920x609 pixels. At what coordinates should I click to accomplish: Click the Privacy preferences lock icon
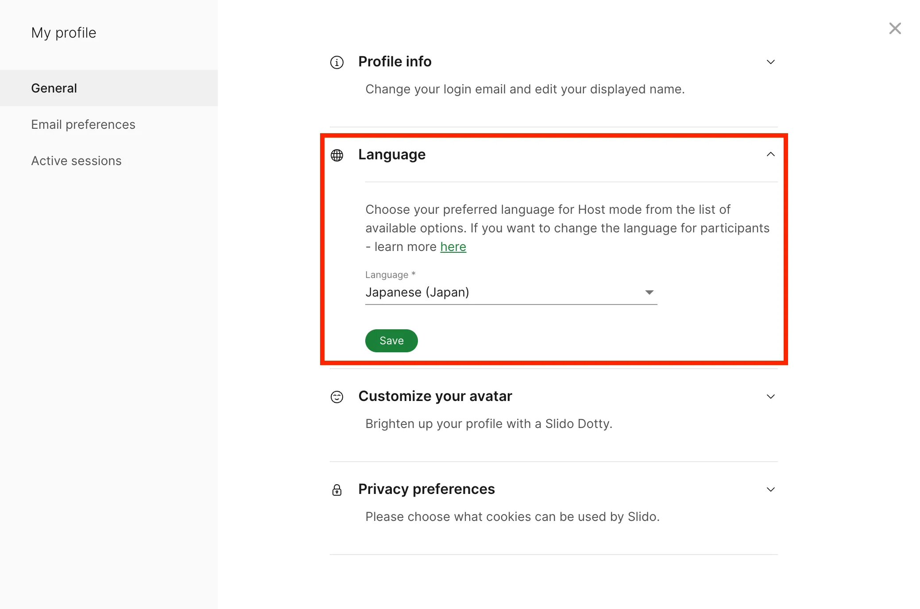pyautogui.click(x=337, y=490)
